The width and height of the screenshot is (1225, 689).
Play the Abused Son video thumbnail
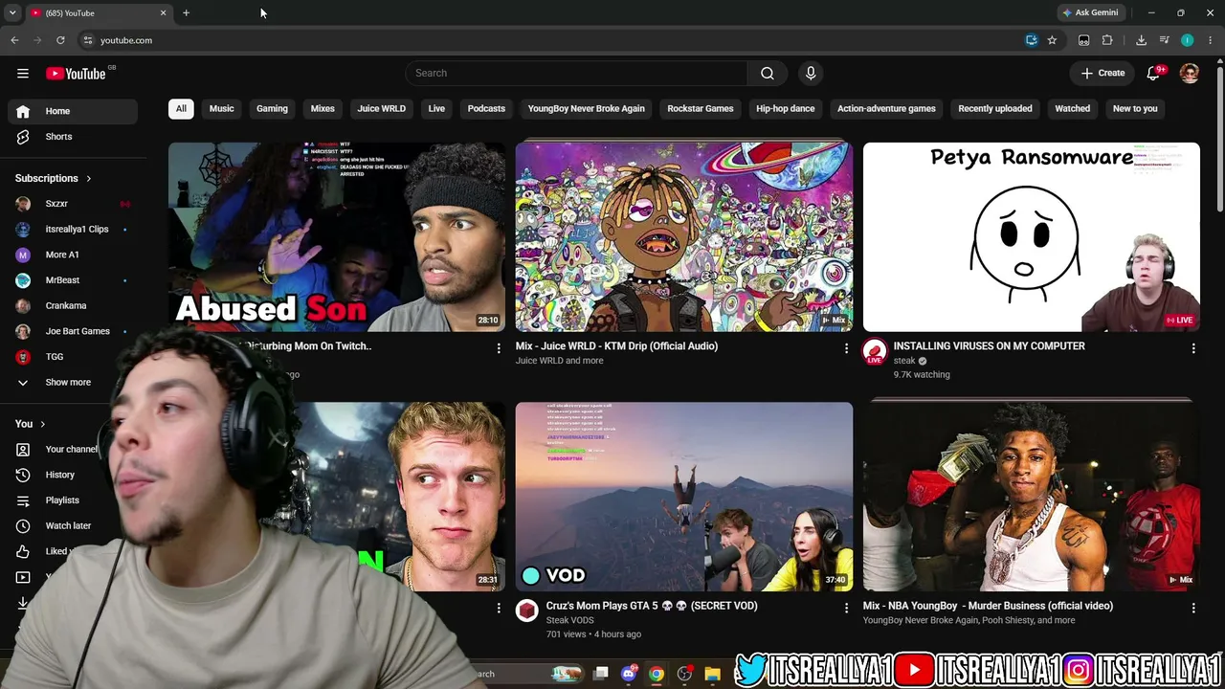[x=337, y=236]
